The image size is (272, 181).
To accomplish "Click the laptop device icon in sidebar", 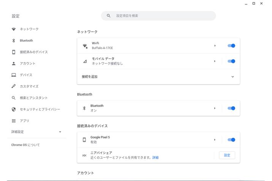I will pyautogui.click(x=14, y=75).
